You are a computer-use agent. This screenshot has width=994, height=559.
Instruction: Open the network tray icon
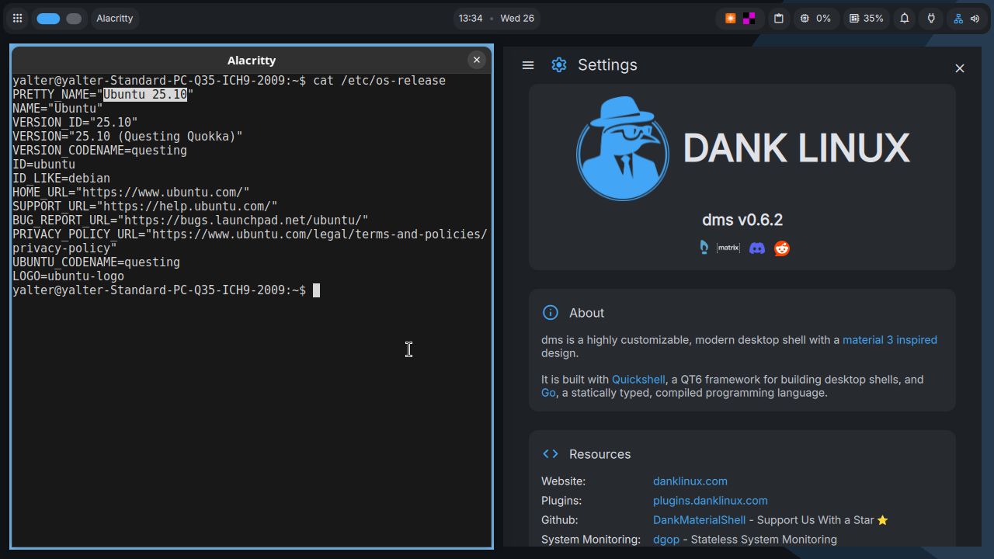point(958,18)
